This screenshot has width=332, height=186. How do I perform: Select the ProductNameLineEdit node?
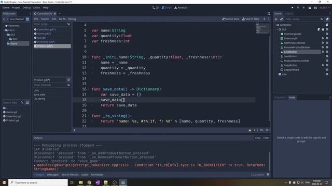pos(296,61)
